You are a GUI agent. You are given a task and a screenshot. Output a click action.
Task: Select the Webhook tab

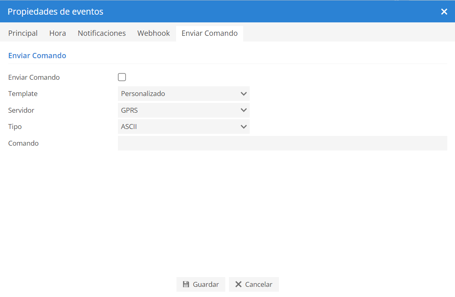tap(154, 33)
